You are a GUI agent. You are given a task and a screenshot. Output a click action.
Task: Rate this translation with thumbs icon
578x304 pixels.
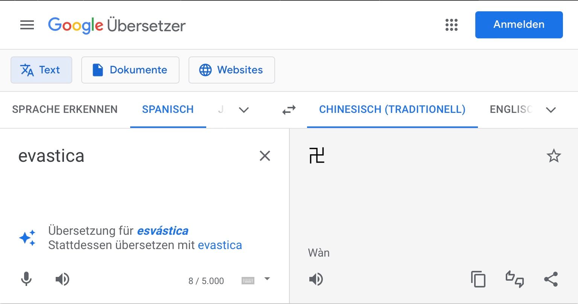pos(514,280)
